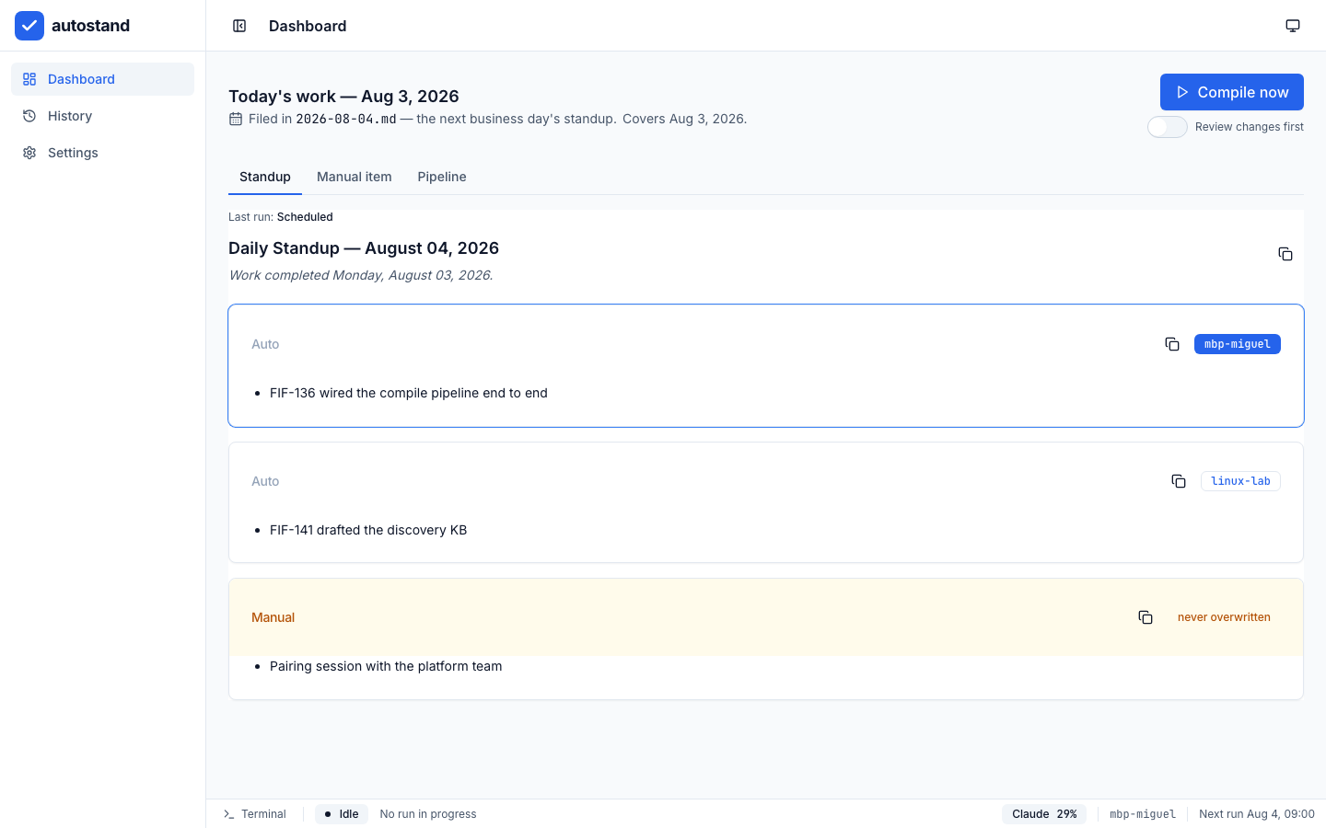The height and width of the screenshot is (828, 1326).
Task: Click the 2026-08-04.md filename
Action: (346, 119)
